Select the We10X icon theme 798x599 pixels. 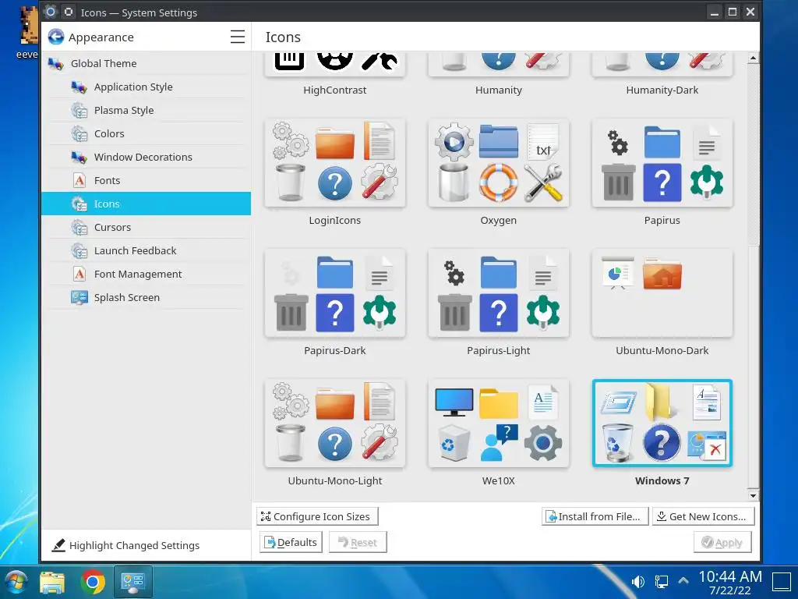(x=499, y=424)
